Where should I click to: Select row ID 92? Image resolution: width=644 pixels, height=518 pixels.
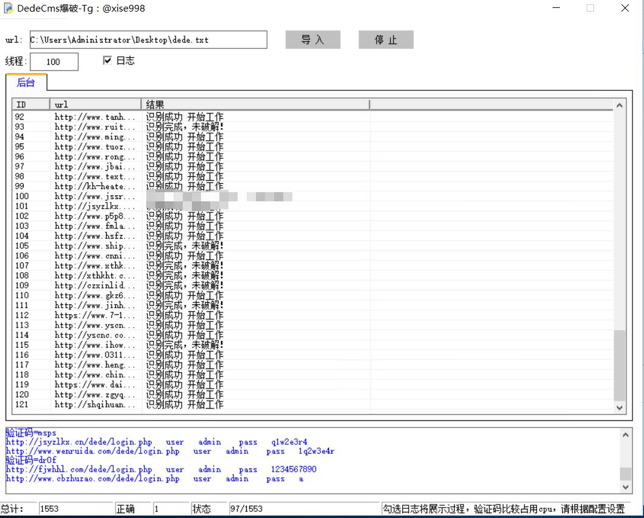tap(19, 117)
